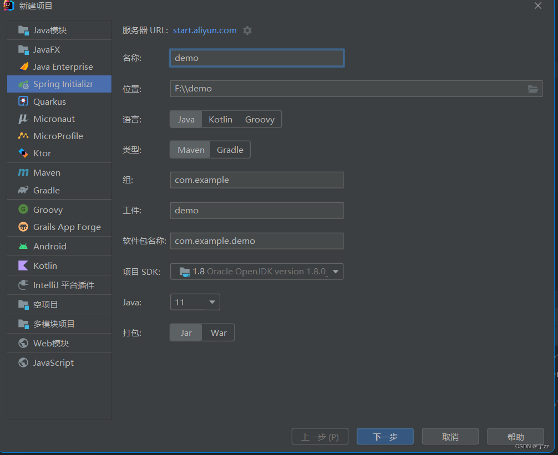The width and height of the screenshot is (558, 455).
Task: Click the JavaScript globe icon
Action: click(23, 362)
